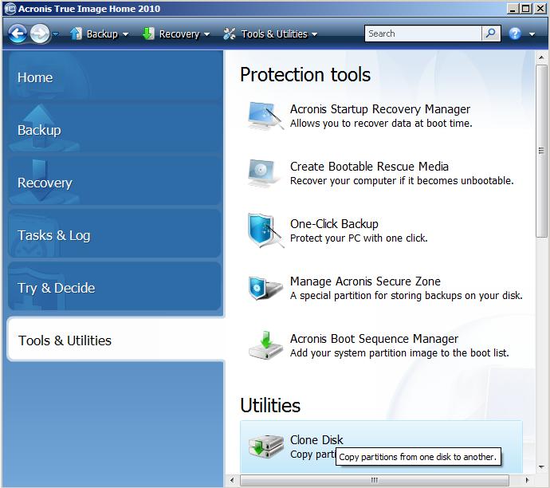
Task: Expand the Recovery toolbar dropdown arrow
Action: [x=206, y=34]
